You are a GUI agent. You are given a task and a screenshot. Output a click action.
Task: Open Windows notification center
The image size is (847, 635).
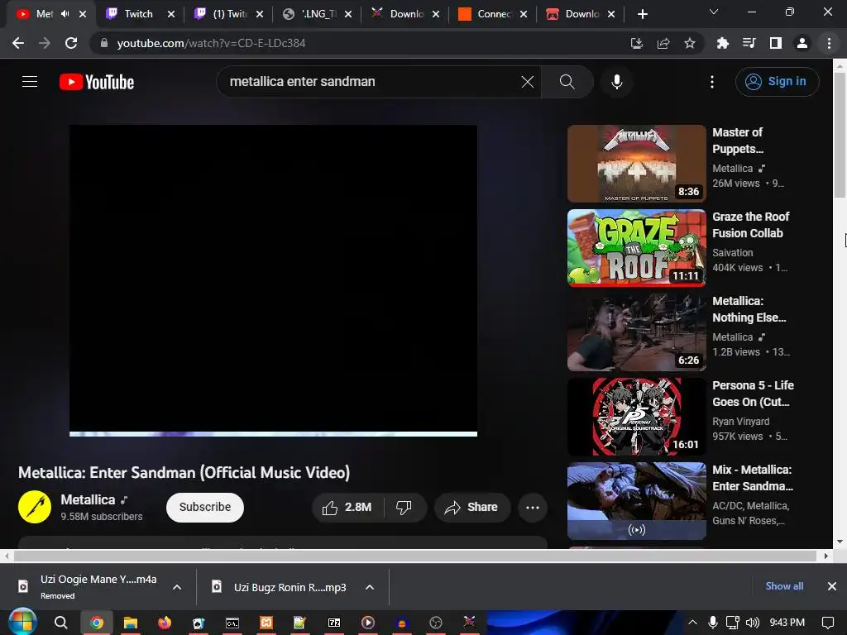(827, 623)
